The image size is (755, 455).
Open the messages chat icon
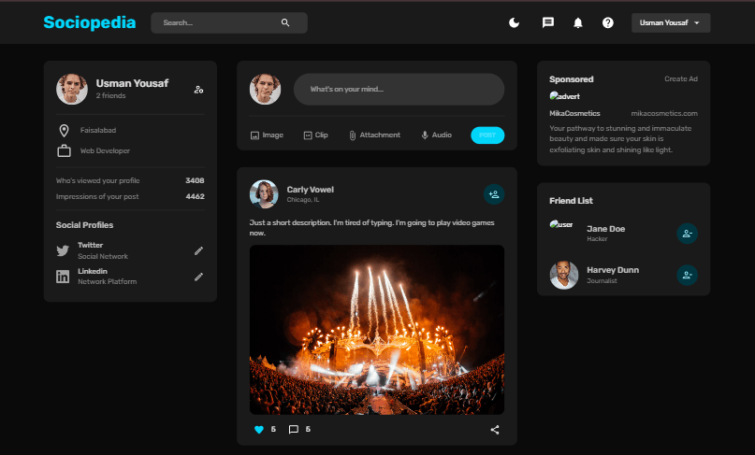pyautogui.click(x=548, y=22)
